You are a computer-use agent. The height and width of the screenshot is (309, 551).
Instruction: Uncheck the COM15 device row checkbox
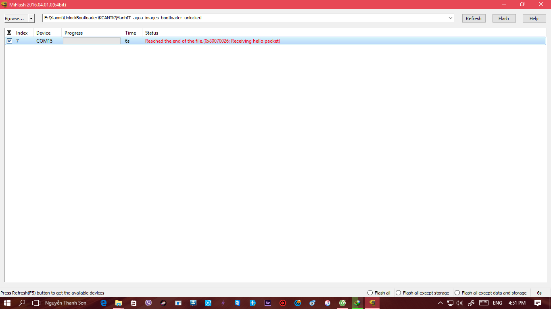click(x=9, y=41)
